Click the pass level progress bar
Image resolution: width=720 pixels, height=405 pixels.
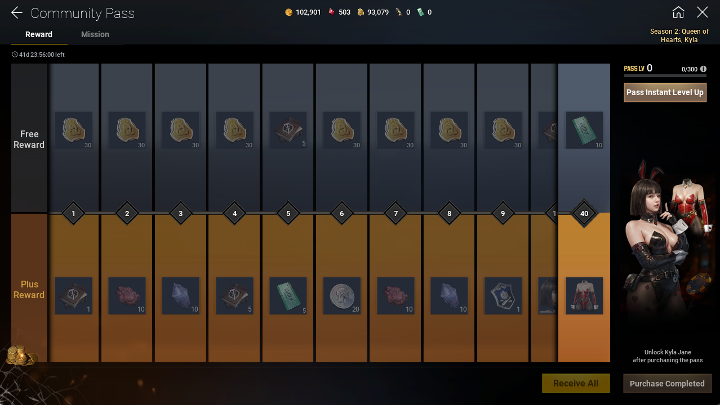coord(665,76)
